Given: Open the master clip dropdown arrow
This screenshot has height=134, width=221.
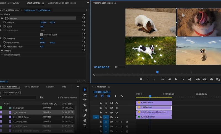Looking at the screenshot, I should click(x=22, y=10).
